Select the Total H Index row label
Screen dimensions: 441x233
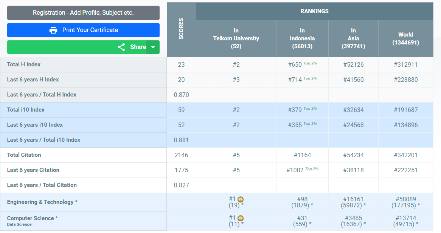pos(24,64)
